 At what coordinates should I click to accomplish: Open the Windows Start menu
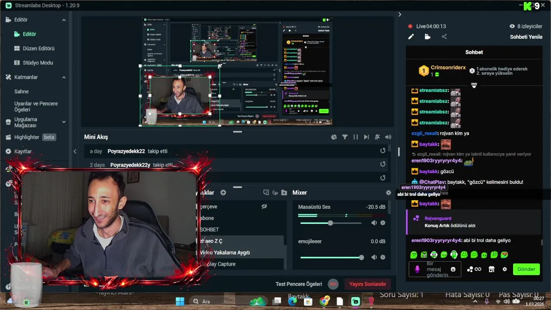180,301
